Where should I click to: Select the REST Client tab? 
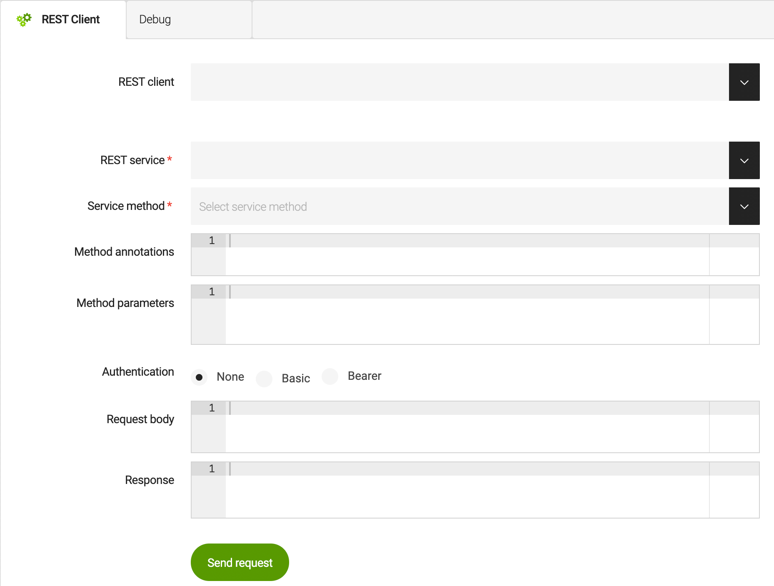[x=70, y=20]
